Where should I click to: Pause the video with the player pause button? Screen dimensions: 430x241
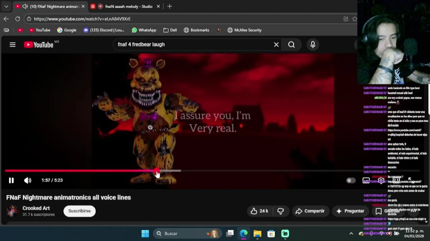pos(11,180)
